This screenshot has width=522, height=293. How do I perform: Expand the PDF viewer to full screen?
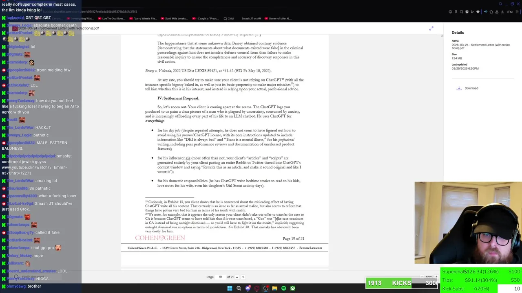[x=431, y=28]
